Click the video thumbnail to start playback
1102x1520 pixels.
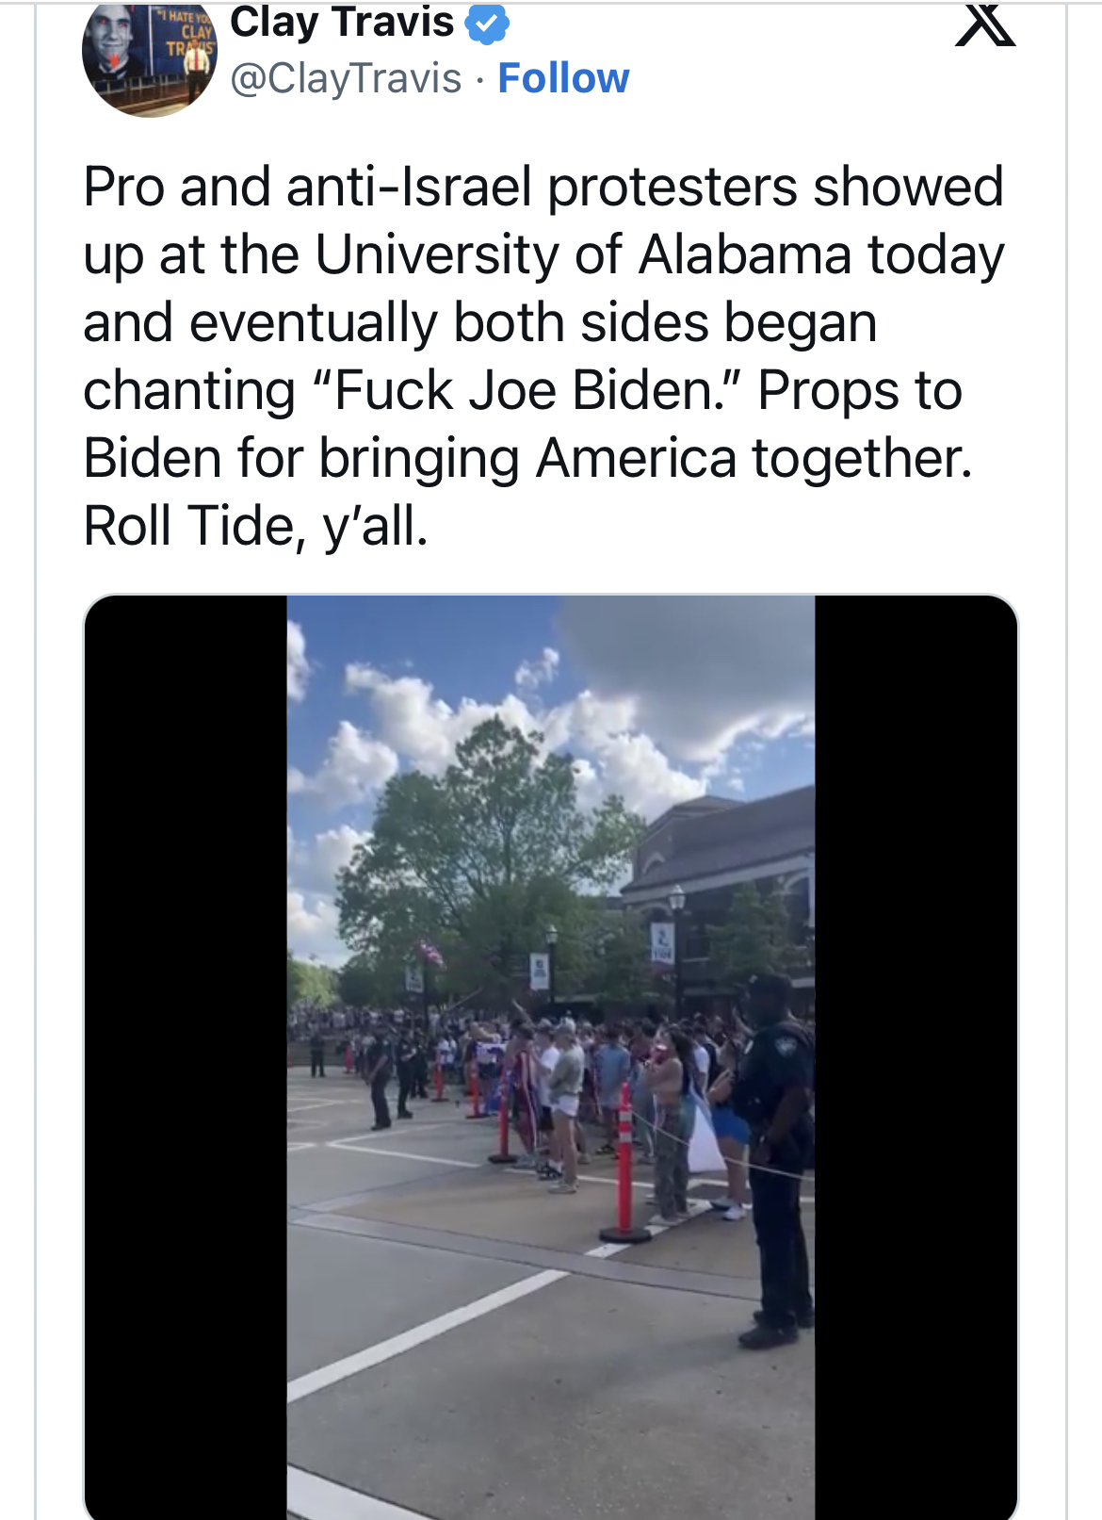(551, 1055)
